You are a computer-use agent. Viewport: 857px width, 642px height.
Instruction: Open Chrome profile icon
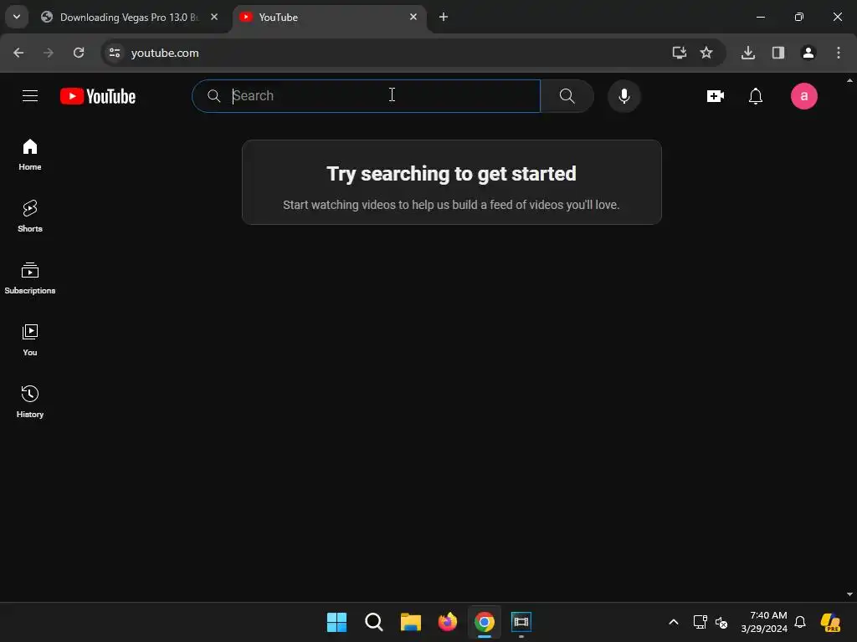tap(808, 53)
